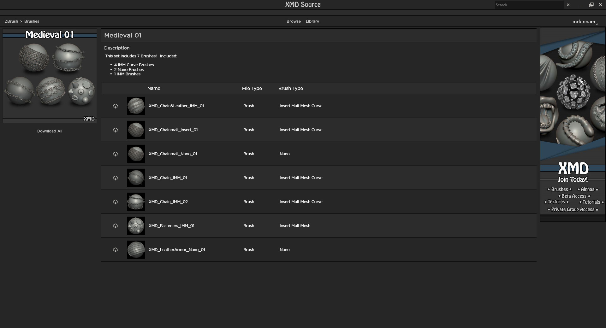Screen dimensions: 606x328
Task: Open XMD_Chainmail_Nano_01 brush thumbnail
Action: point(136,154)
